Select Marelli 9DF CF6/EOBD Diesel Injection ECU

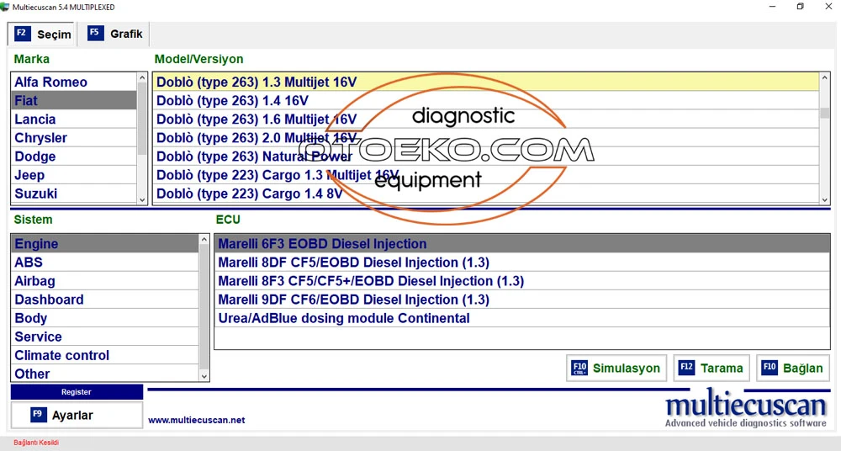click(522, 300)
